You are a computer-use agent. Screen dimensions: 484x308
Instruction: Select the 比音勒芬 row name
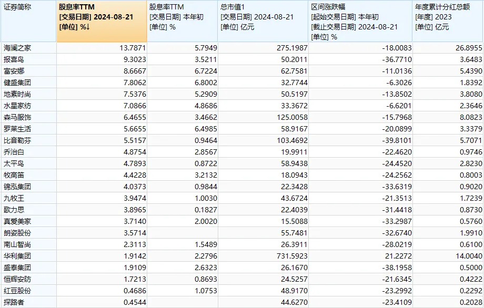pos(17,140)
